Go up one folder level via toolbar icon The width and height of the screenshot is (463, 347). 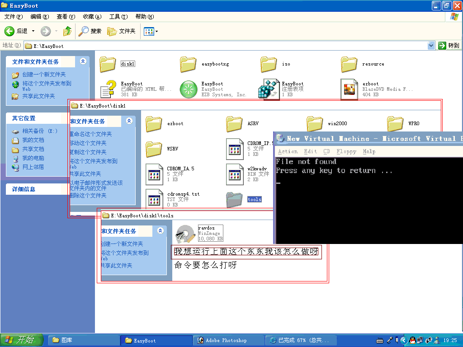click(67, 31)
